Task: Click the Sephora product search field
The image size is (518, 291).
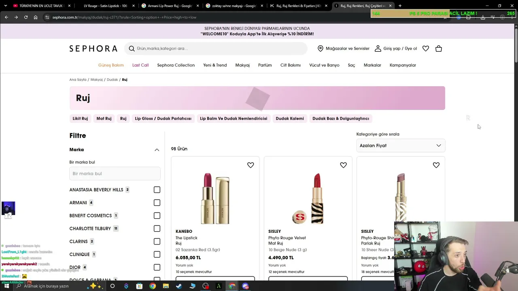Action: (216, 48)
